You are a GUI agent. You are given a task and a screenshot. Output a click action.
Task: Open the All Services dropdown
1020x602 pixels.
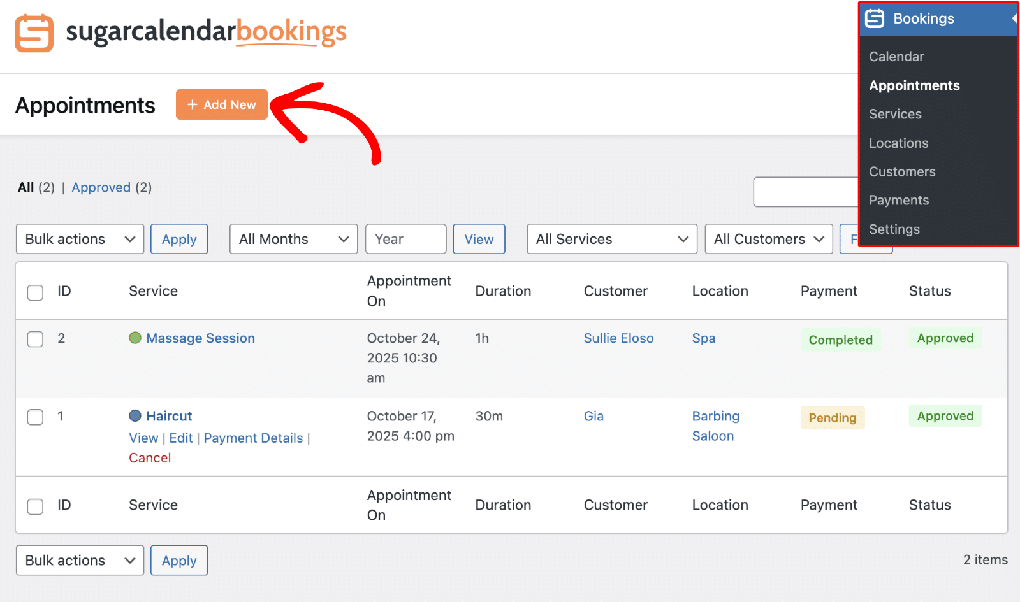(611, 239)
